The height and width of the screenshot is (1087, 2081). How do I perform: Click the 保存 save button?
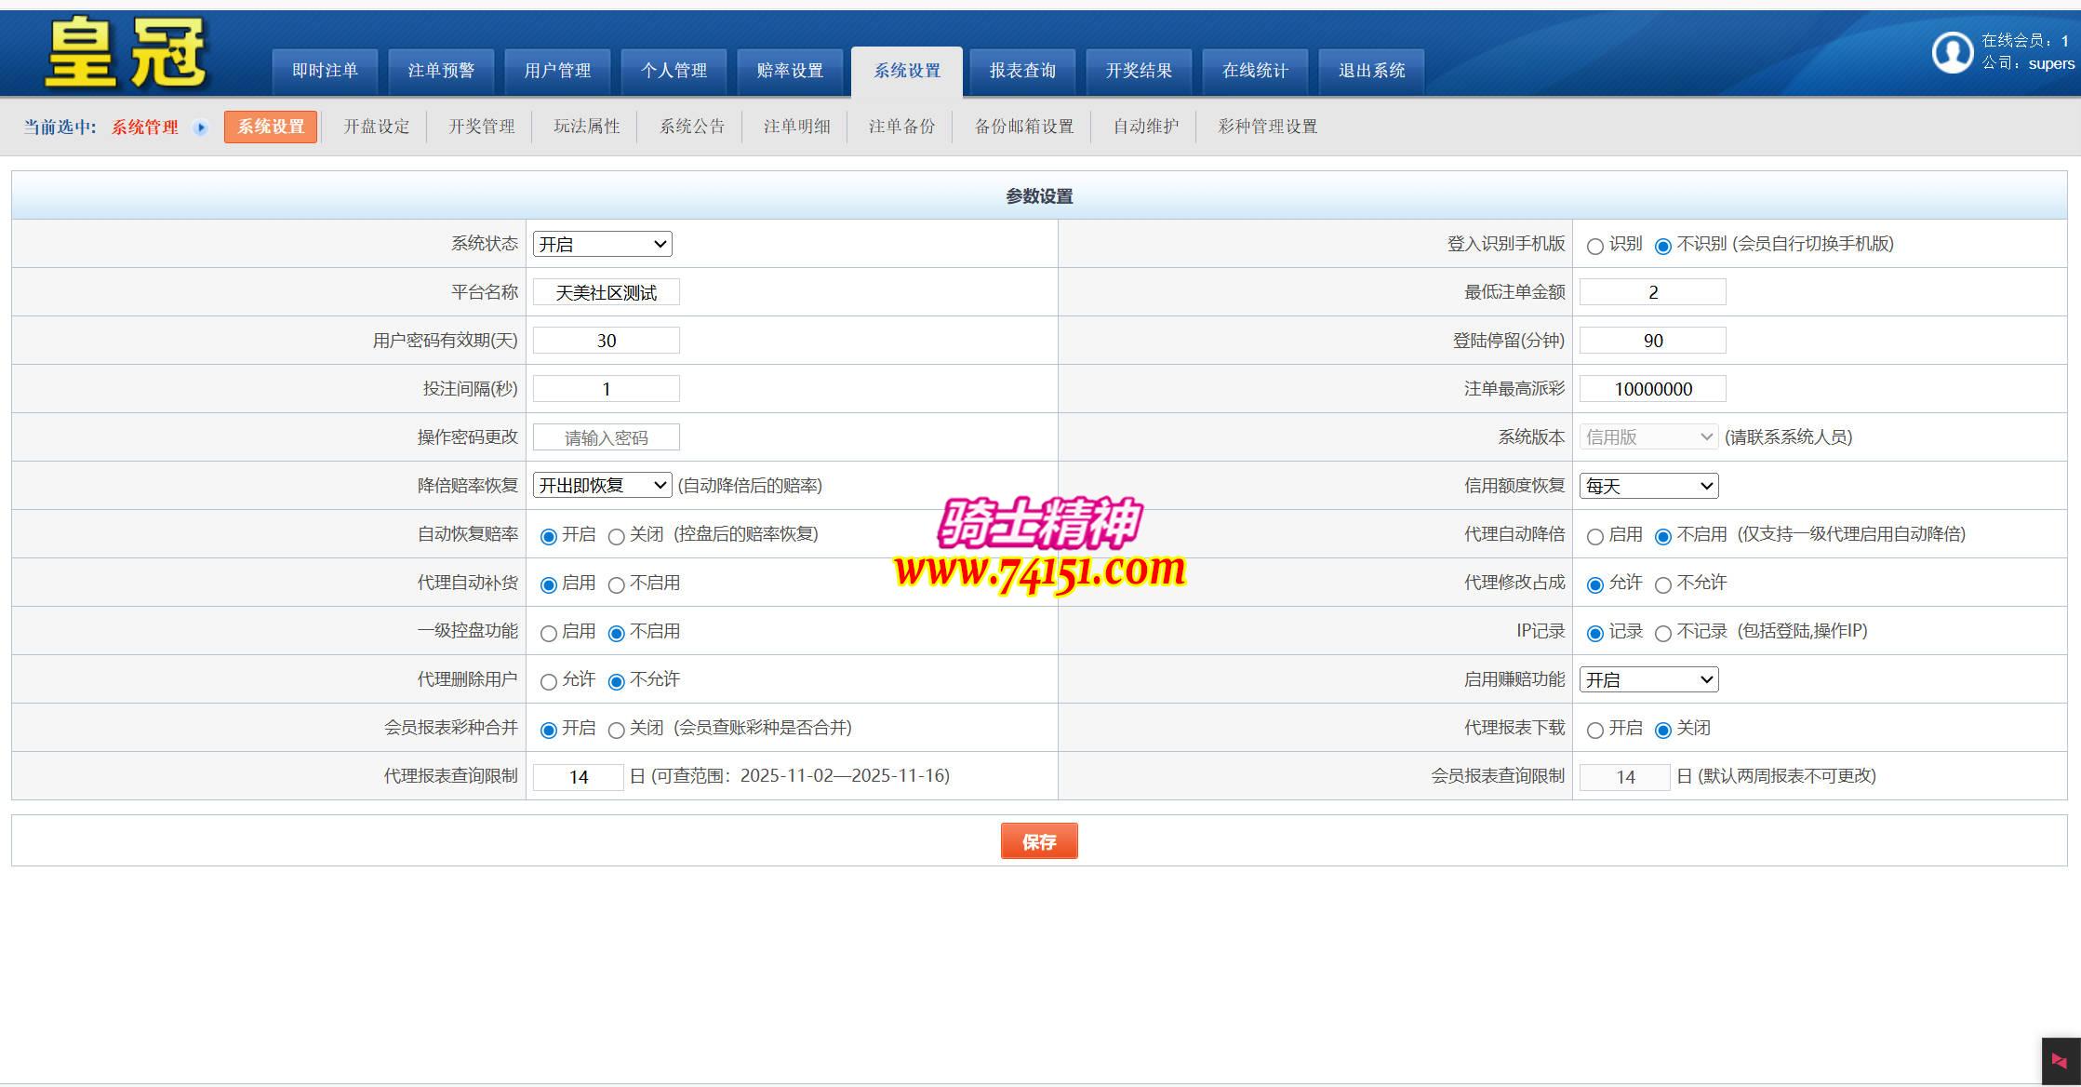tap(1039, 840)
